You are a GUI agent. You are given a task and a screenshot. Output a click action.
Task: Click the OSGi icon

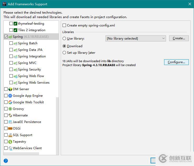click(10, 128)
